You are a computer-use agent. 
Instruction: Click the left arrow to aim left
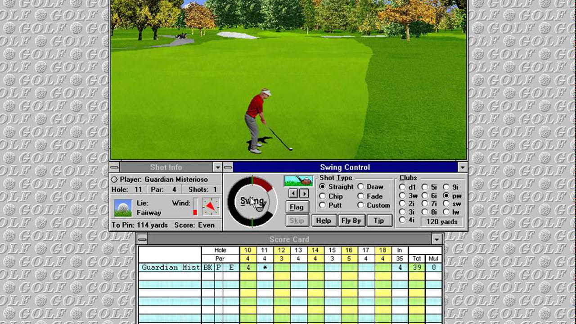(293, 193)
